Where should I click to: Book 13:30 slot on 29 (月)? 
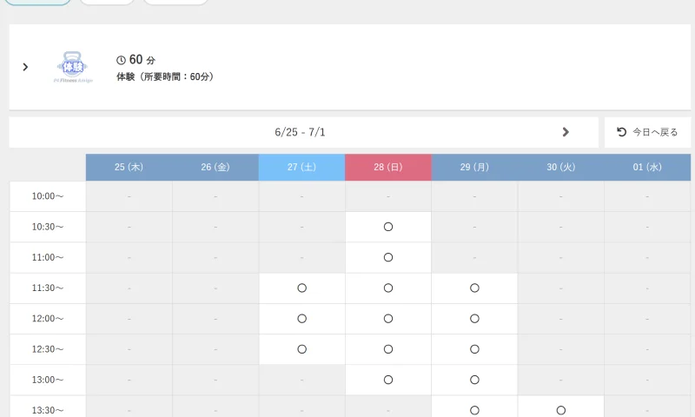tap(474, 410)
